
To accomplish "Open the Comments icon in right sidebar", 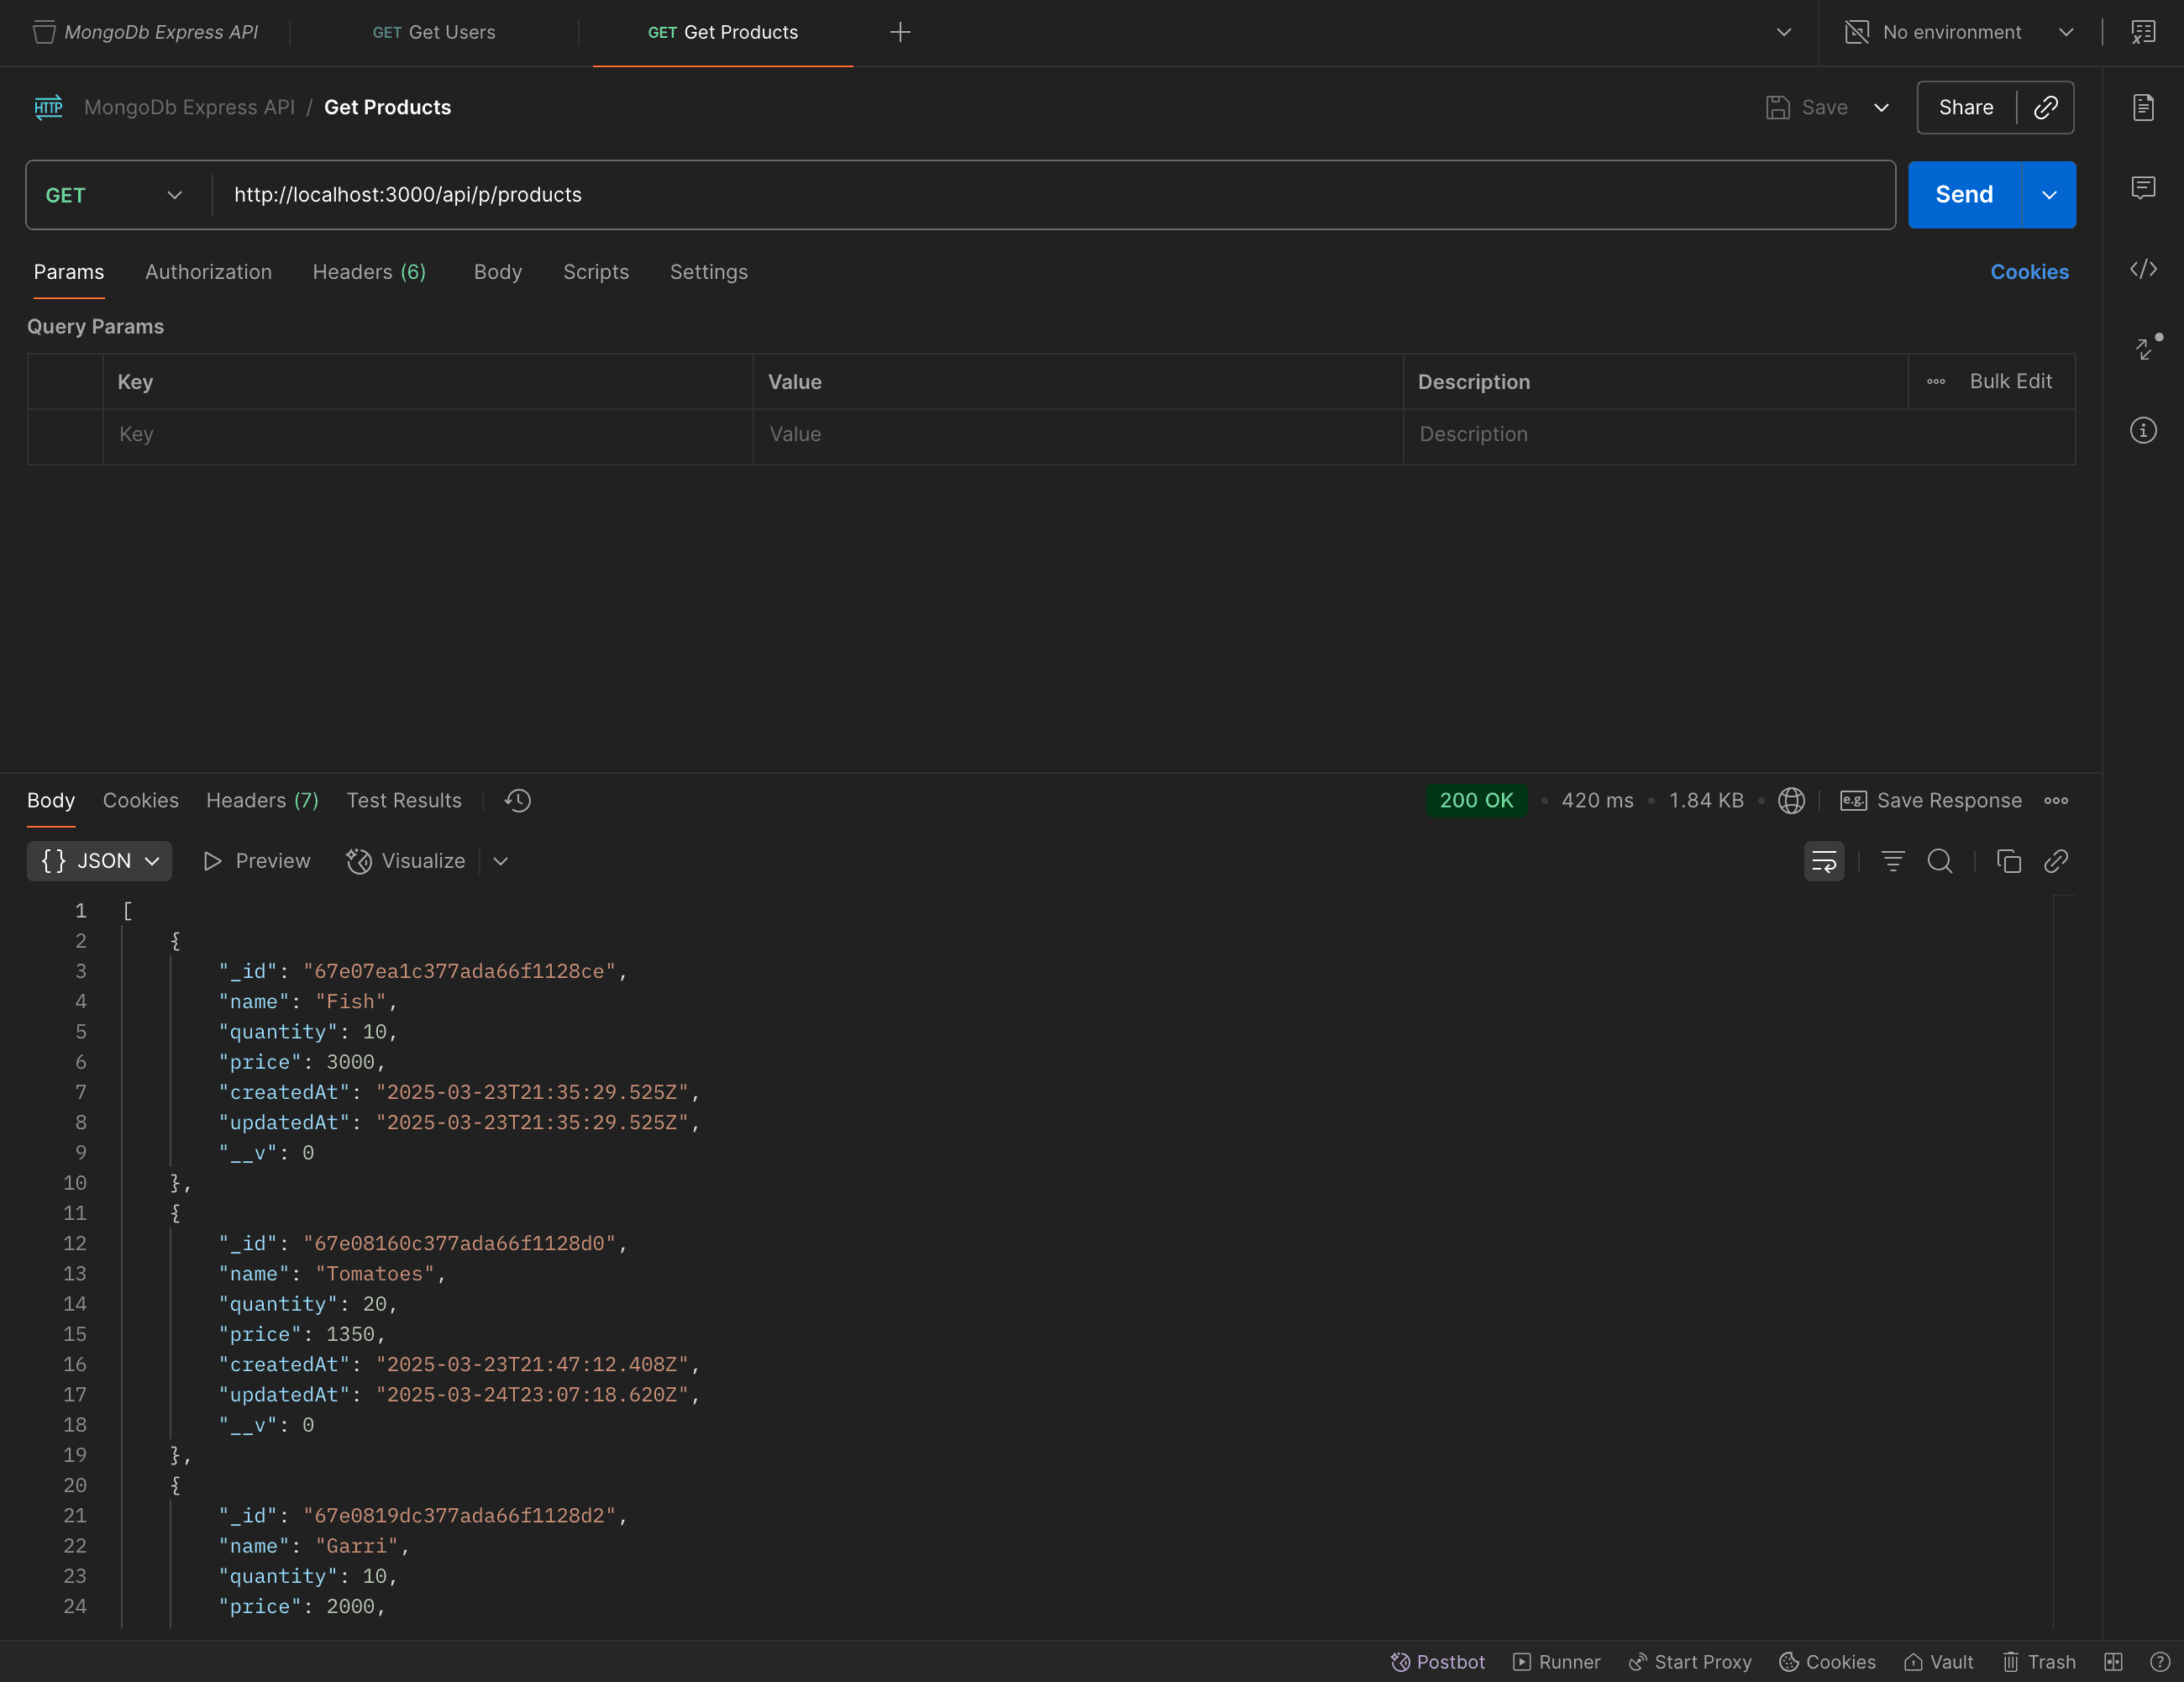I will [x=2143, y=188].
